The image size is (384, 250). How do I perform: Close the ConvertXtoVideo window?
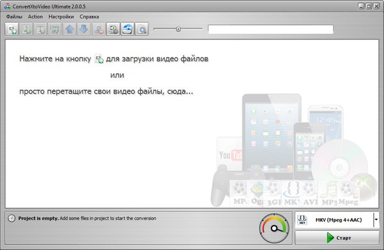pos(376,6)
